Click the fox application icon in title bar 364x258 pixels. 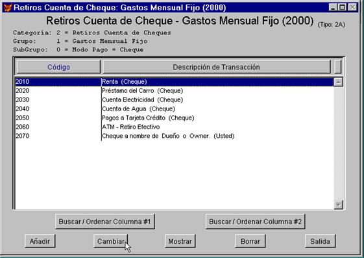point(8,8)
